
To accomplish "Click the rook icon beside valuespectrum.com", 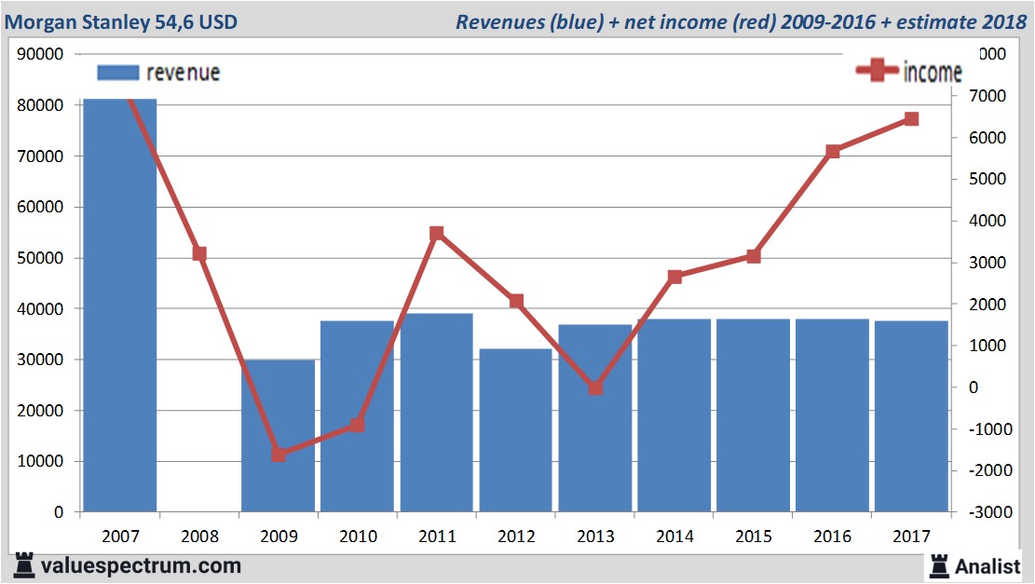I will point(24,565).
